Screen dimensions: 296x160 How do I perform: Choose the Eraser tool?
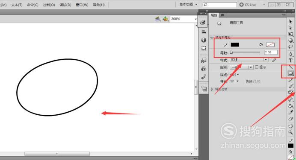point(290,119)
